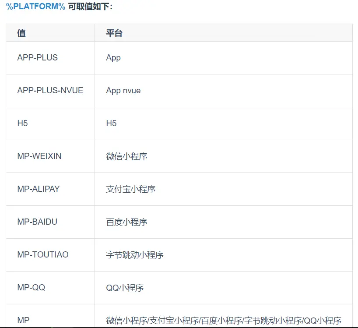
Task: Click the bottom 'MP' value cell
Action: pos(50,316)
